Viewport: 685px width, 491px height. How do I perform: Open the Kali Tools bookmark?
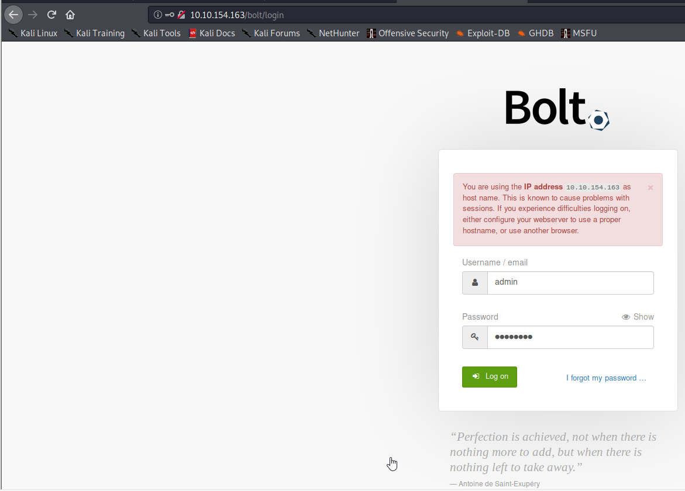pos(161,33)
